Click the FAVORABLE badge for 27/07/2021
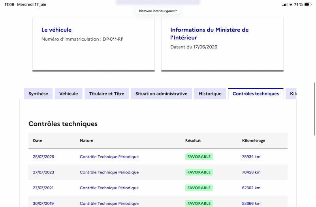 [x=199, y=188]
